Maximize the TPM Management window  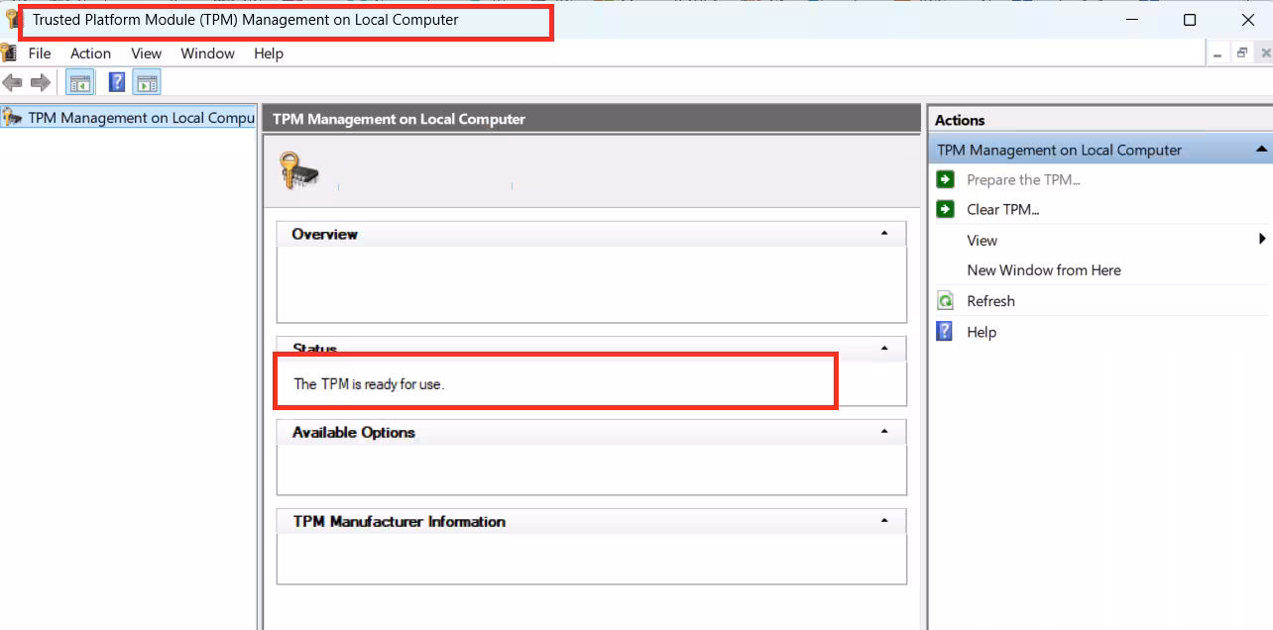(x=1190, y=20)
